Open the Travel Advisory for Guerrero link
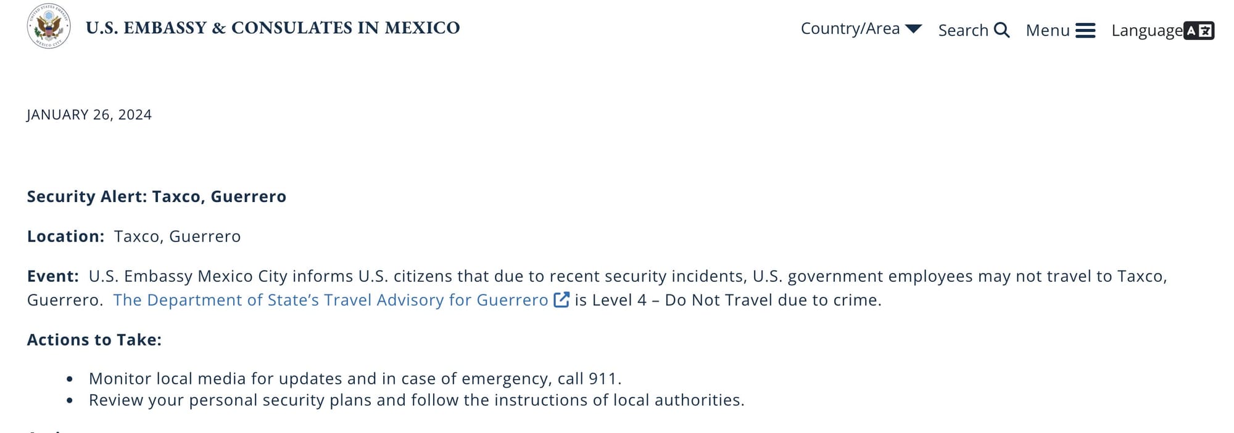 click(x=329, y=300)
